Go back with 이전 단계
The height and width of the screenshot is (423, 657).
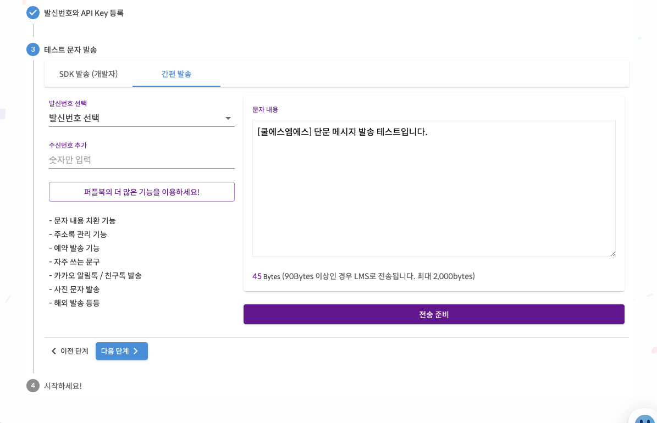70,351
